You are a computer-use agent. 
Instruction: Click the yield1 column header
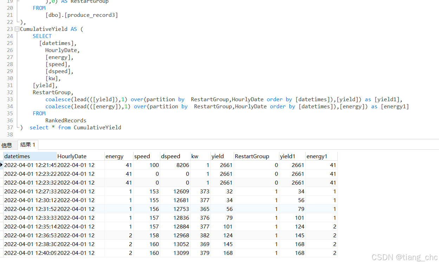point(292,156)
